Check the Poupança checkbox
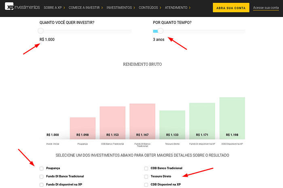283x188 pixels. [x=42, y=168]
